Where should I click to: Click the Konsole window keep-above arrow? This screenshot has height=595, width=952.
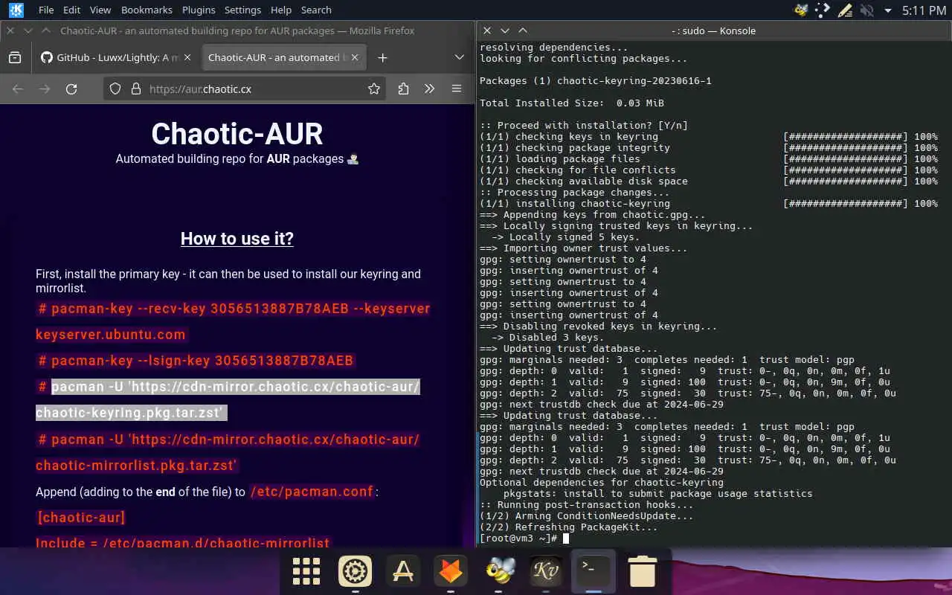coord(522,30)
